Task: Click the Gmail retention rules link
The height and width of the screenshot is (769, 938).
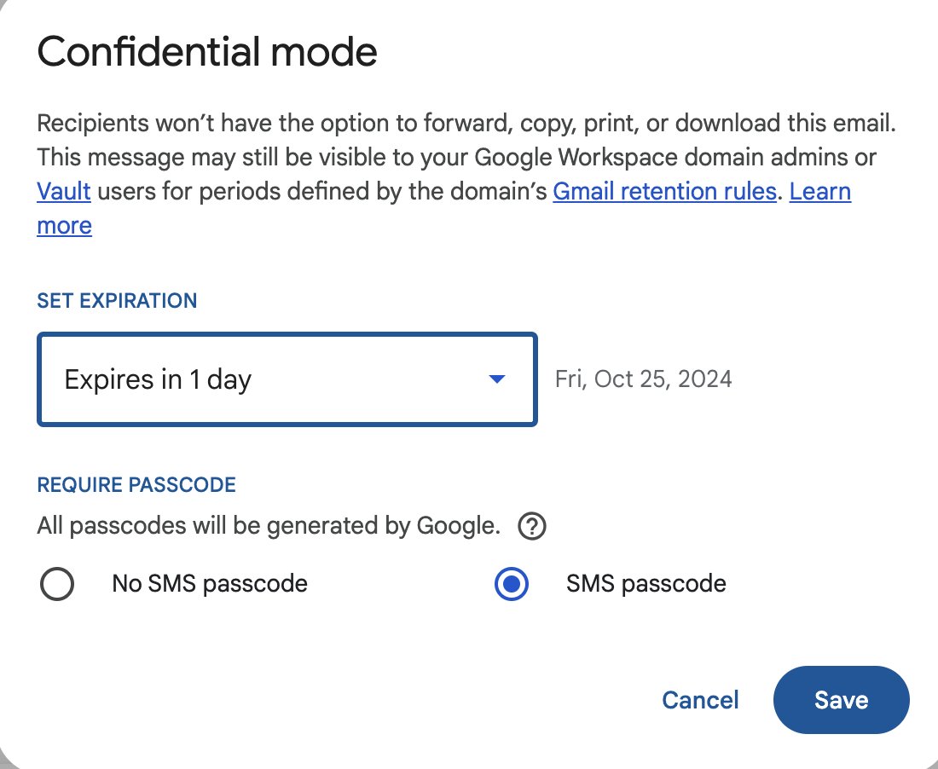Action: pos(664,191)
